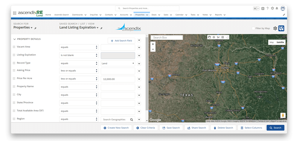The height and width of the screenshot is (141, 299).
Task: Open the notifications bell
Action: [x=277, y=8]
